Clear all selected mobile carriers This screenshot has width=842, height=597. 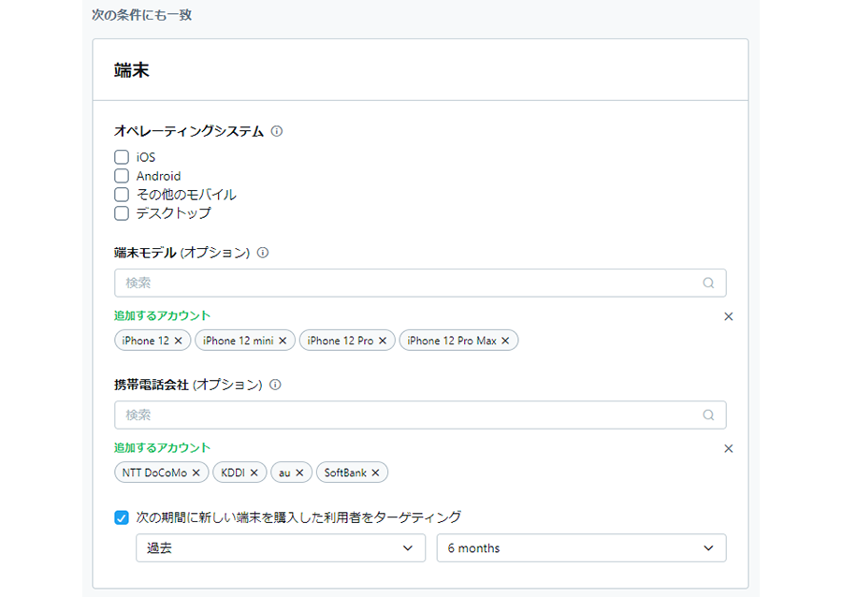pos(728,448)
